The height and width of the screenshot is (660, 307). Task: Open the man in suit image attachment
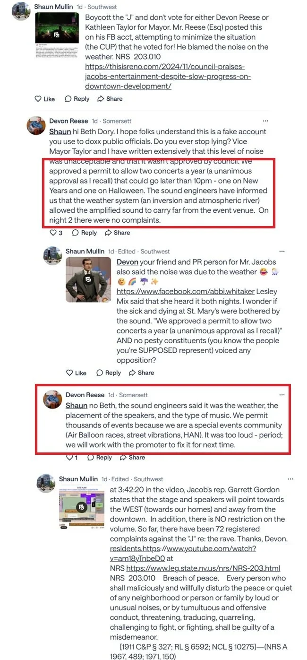(88, 279)
